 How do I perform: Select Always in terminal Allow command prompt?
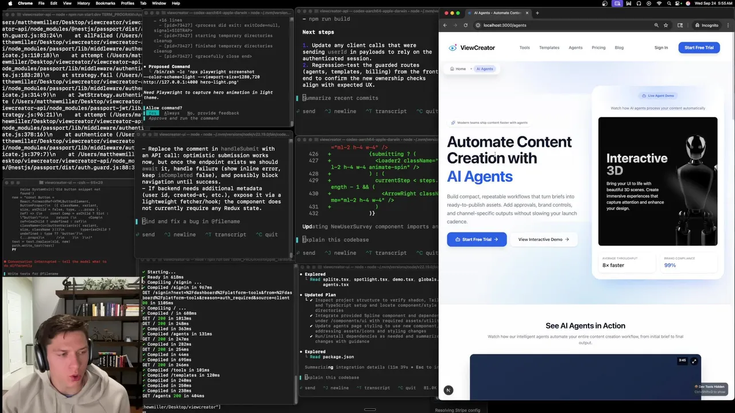[x=172, y=113]
